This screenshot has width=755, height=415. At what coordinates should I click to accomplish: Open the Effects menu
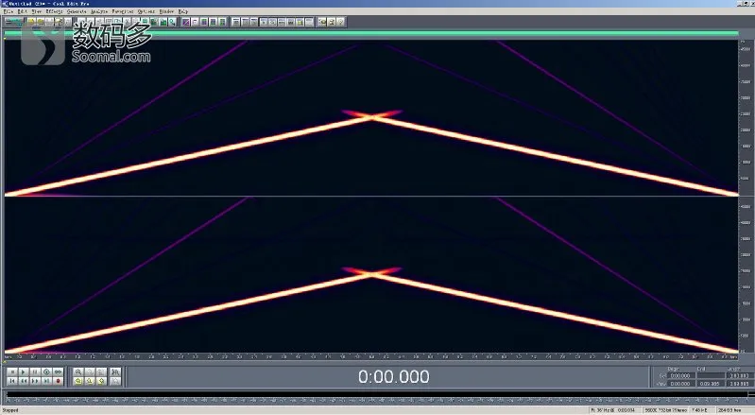pyautogui.click(x=54, y=11)
